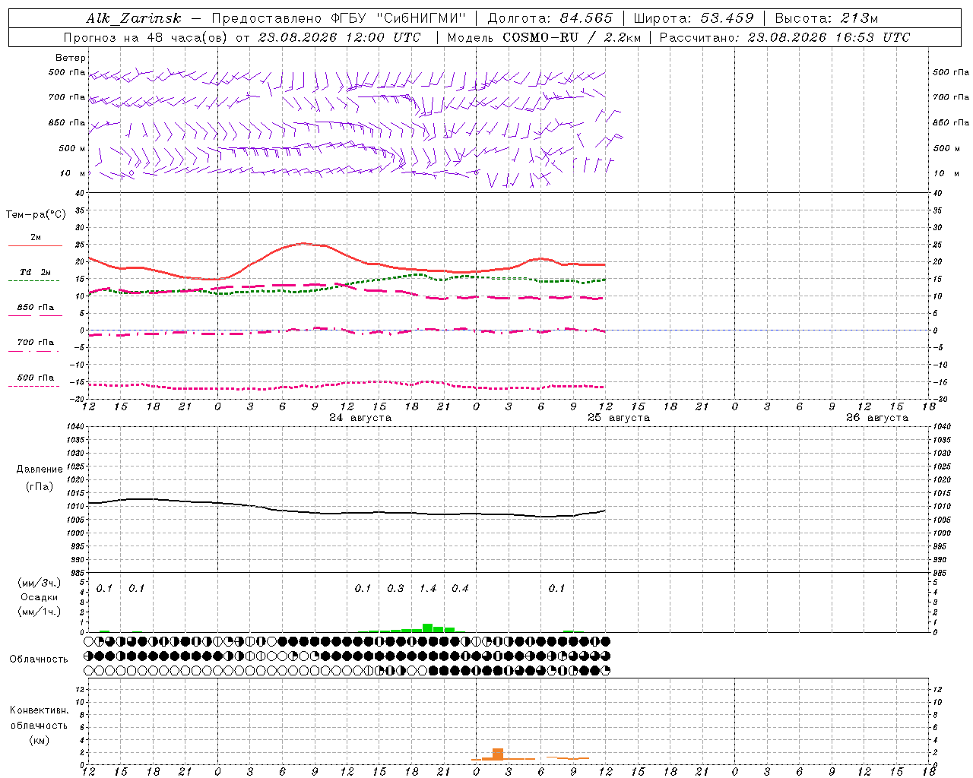Click the first cloud circle in top row
The width and height of the screenshot is (973, 778).
tap(88, 641)
